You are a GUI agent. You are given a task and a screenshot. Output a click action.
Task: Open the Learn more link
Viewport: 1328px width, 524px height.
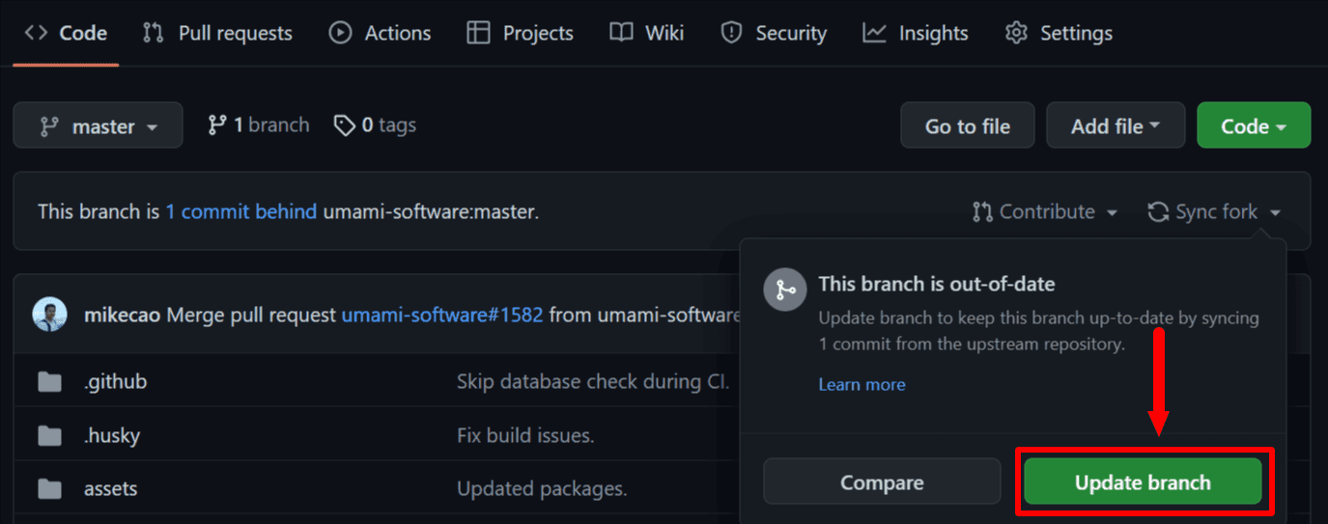pyautogui.click(x=862, y=384)
